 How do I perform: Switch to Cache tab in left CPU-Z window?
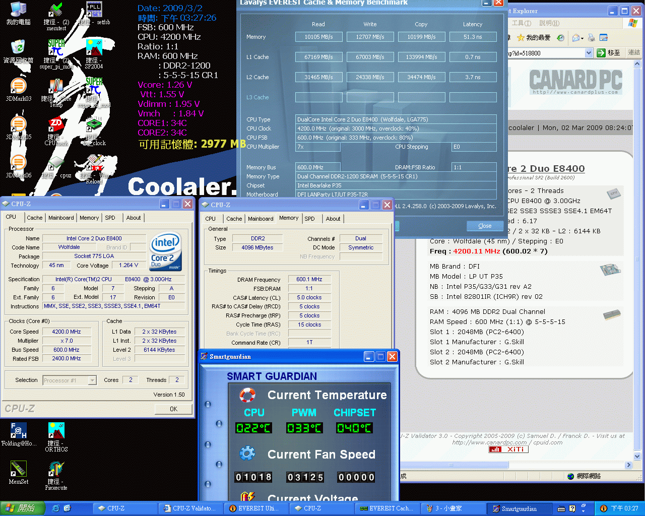(x=34, y=218)
